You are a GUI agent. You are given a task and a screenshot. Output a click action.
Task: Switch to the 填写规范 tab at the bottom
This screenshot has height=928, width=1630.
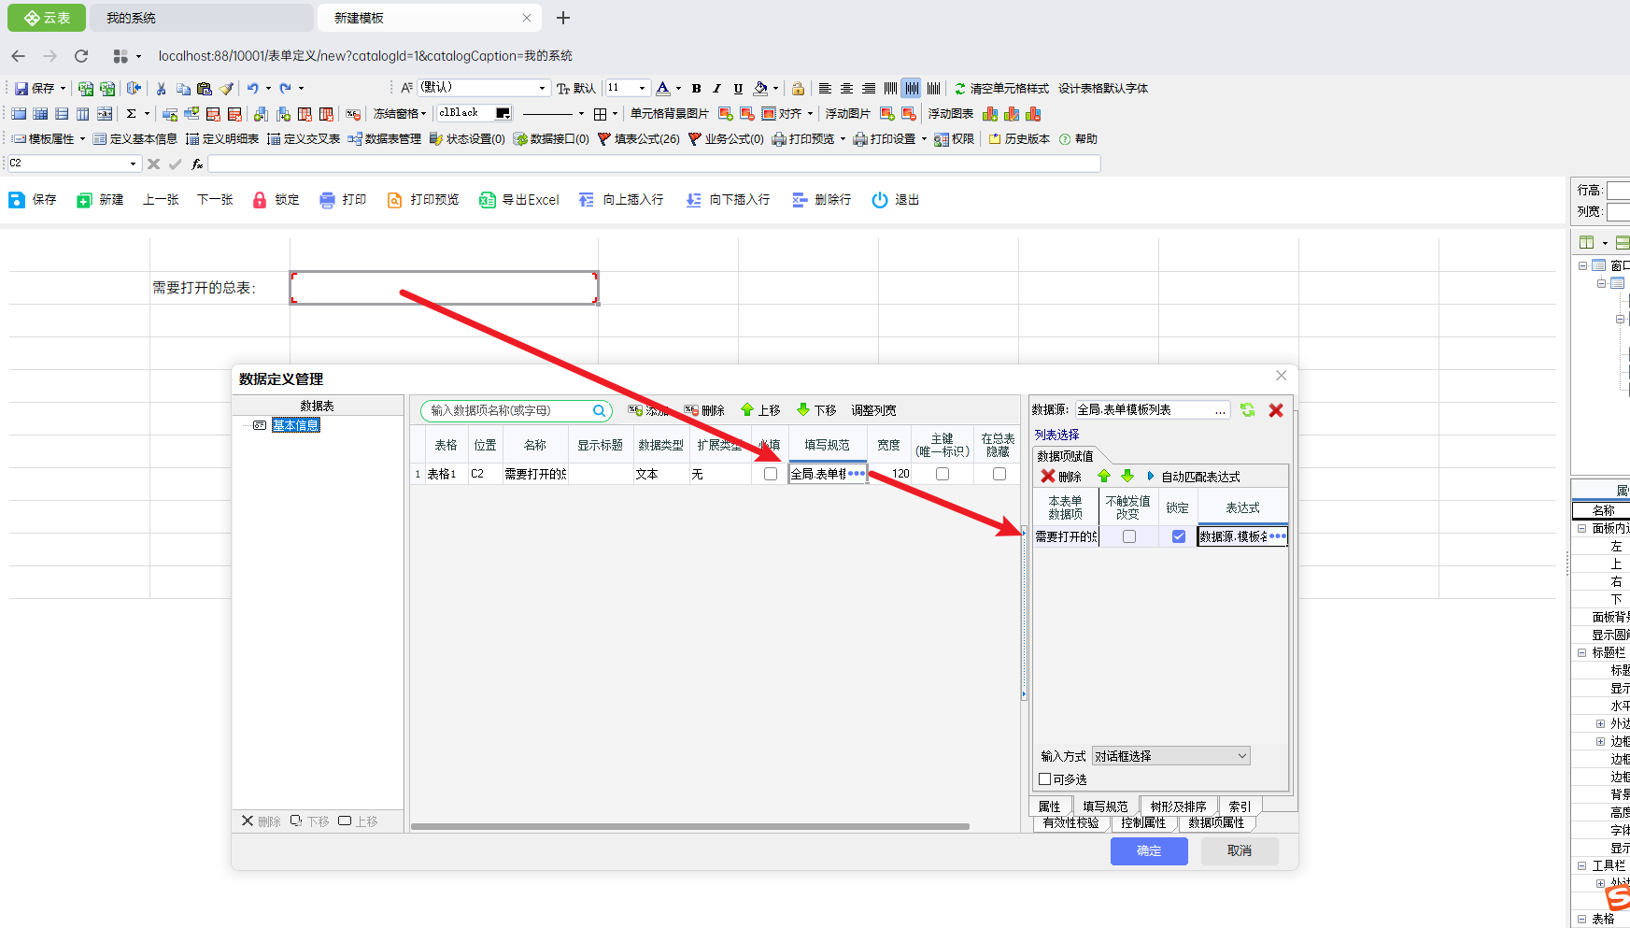point(1105,807)
